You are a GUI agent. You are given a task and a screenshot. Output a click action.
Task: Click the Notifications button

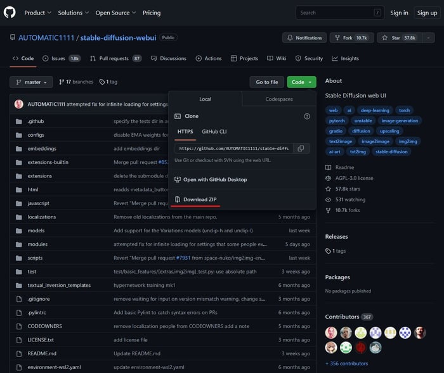[304, 37]
